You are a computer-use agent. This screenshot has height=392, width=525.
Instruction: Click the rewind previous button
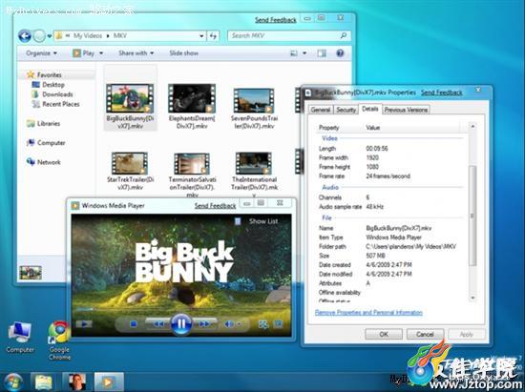(x=158, y=323)
